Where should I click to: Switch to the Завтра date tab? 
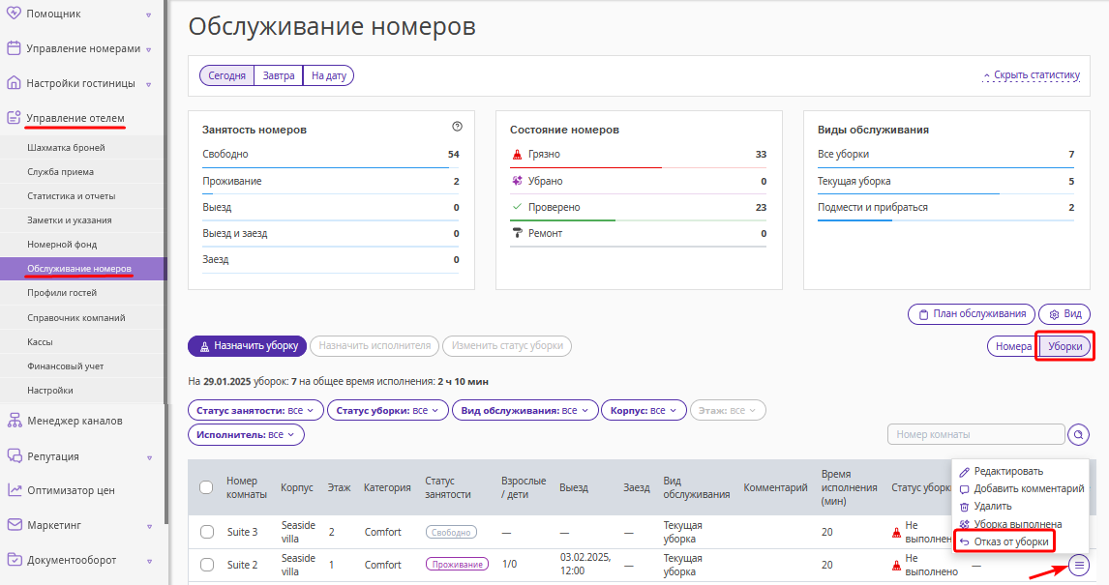(x=278, y=75)
